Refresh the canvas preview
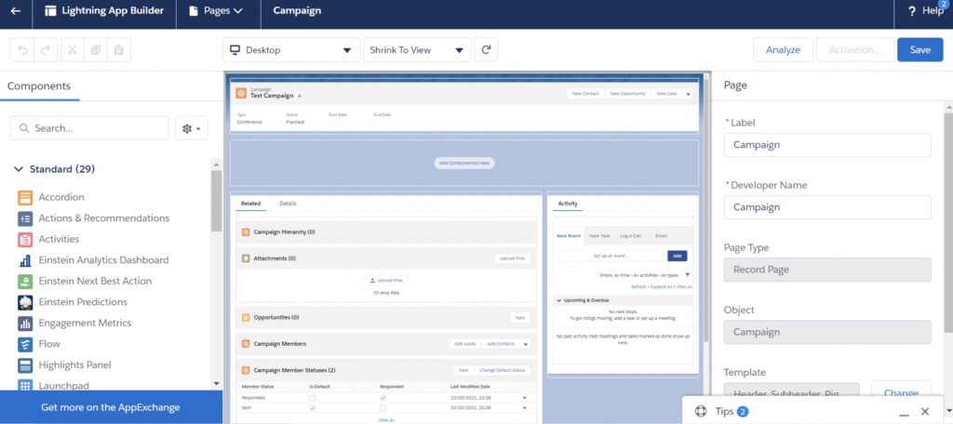Screen dimensions: 953x424 486,50
